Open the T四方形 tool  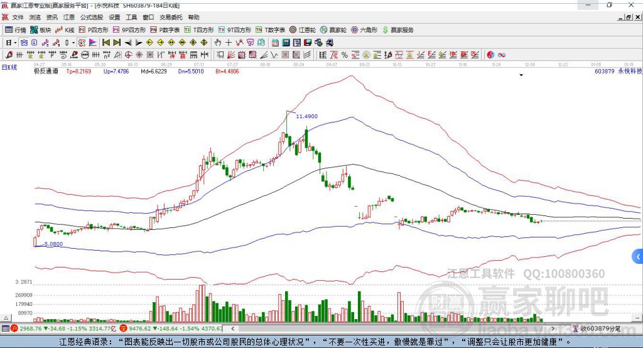click(x=199, y=30)
